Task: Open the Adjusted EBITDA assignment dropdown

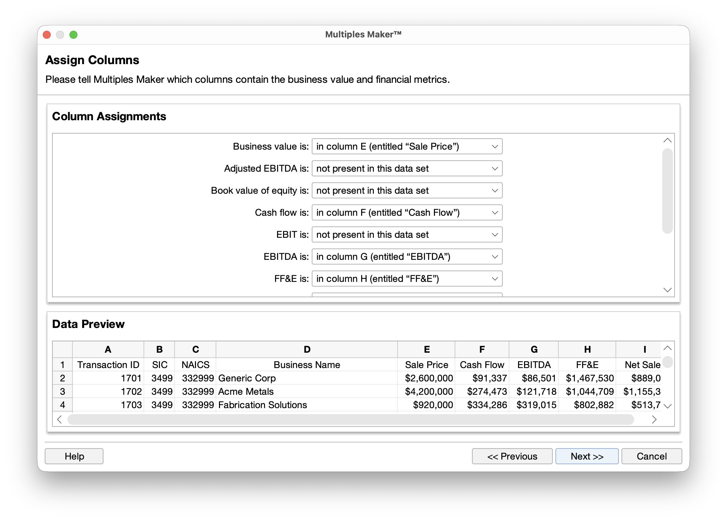Action: (407, 168)
